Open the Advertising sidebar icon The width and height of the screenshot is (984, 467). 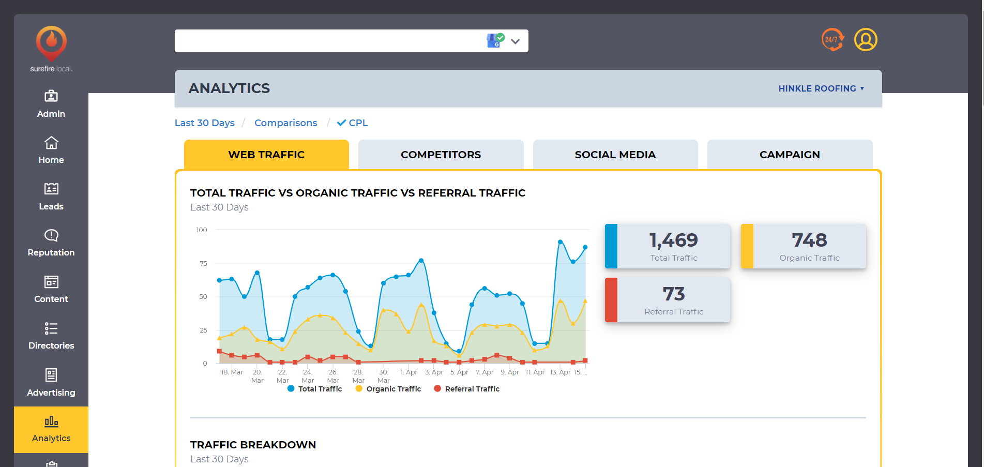(x=51, y=375)
